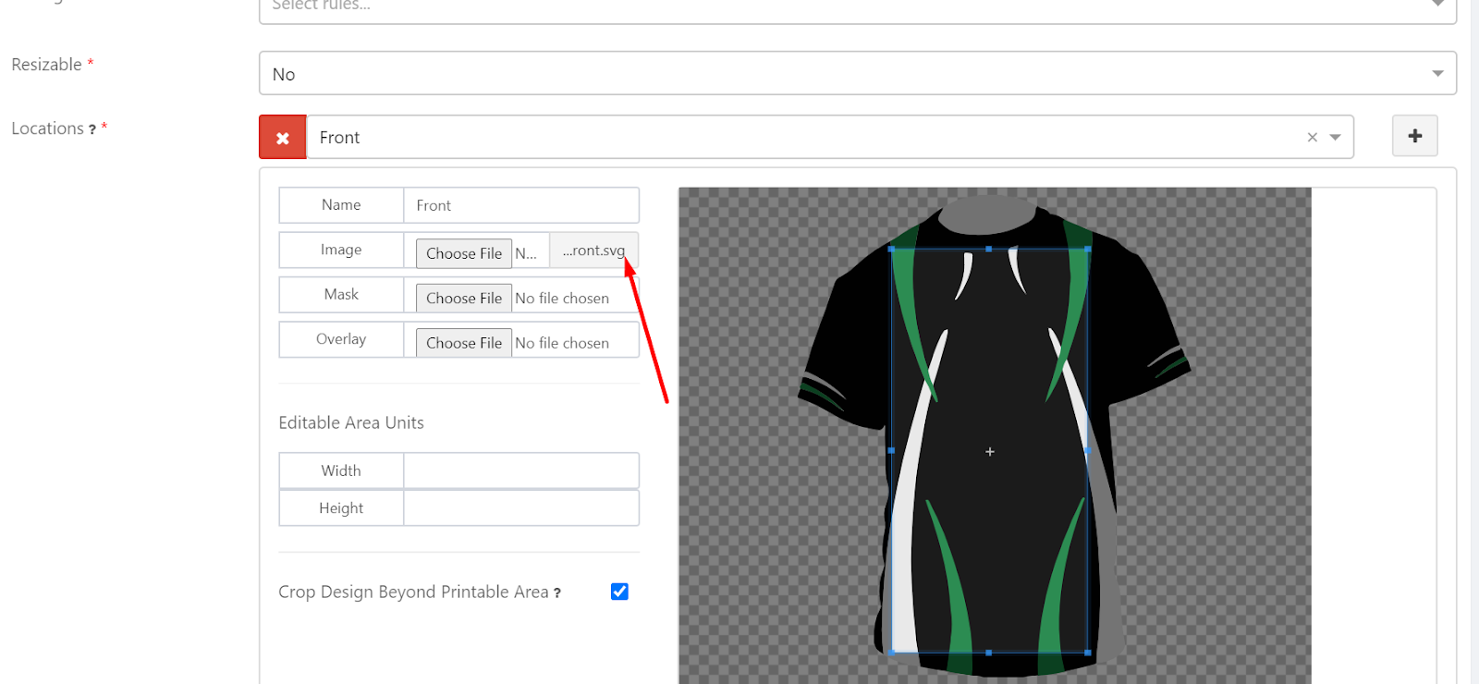Screen dimensions: 1479x684
Task: Click the Width label
Action: (x=341, y=470)
